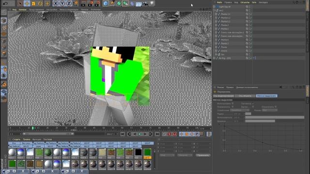Open the Спад falloff dropdown
310x174 pixels.
(240, 110)
